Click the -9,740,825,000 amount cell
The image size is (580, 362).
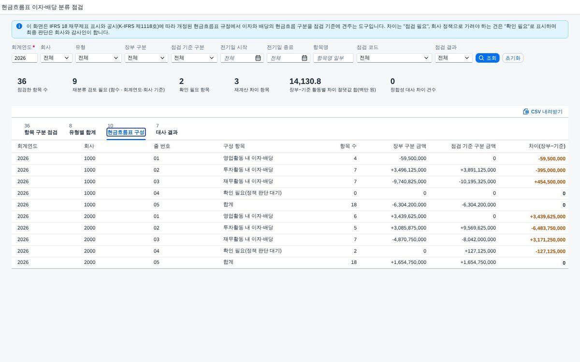click(409, 181)
